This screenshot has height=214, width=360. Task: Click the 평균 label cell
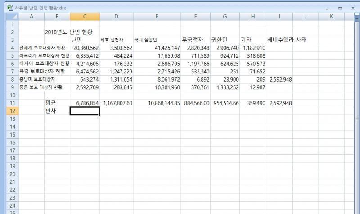[x=57, y=103]
